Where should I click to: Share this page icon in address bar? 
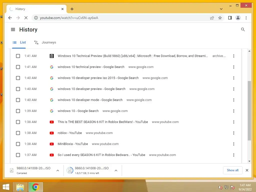click(x=212, y=18)
